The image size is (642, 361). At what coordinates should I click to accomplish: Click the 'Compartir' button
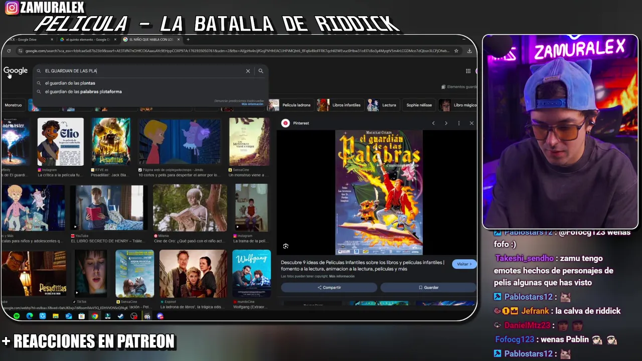coord(329,287)
